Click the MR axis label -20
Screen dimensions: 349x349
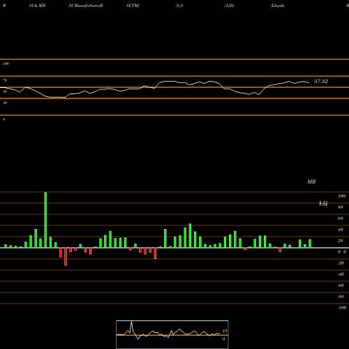341,263
